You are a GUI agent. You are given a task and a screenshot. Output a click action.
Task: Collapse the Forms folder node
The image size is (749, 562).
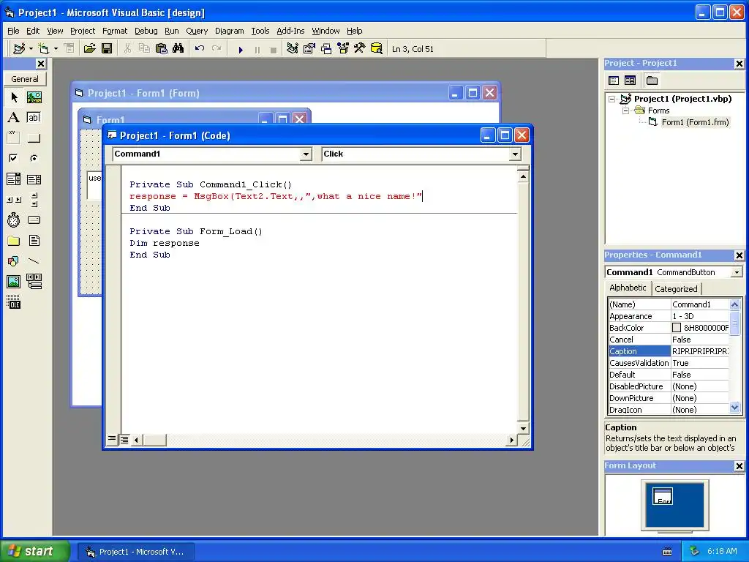[x=625, y=111]
